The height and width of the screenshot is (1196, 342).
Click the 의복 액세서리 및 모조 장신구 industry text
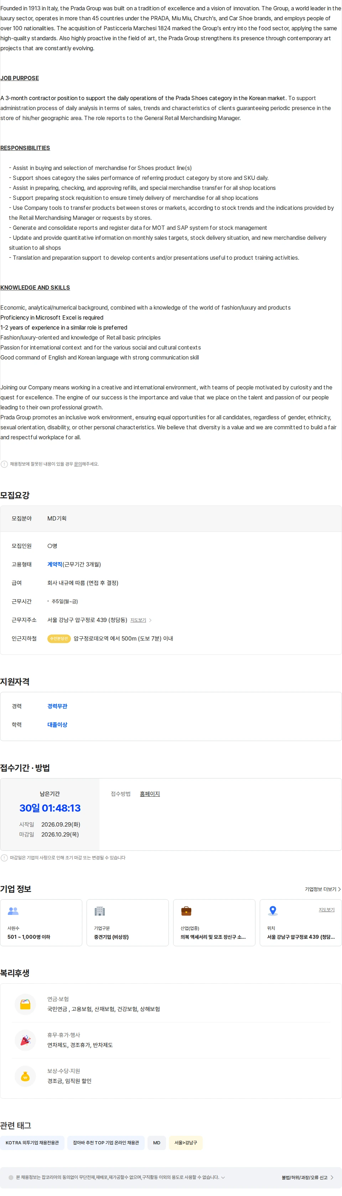[213, 937]
